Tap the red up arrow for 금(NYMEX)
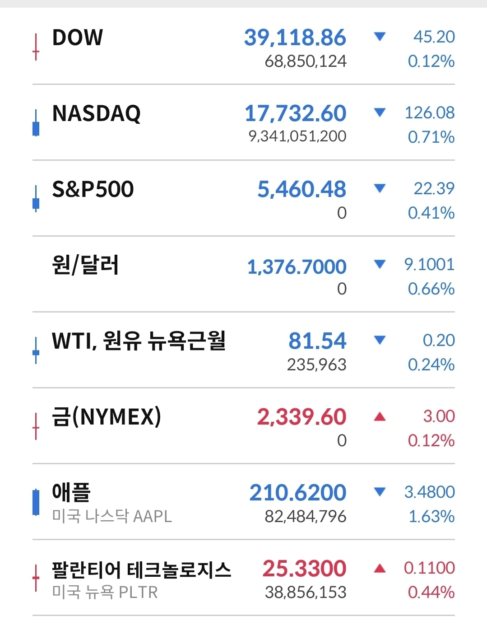Image resolution: width=487 pixels, height=621 pixels. coord(380,416)
